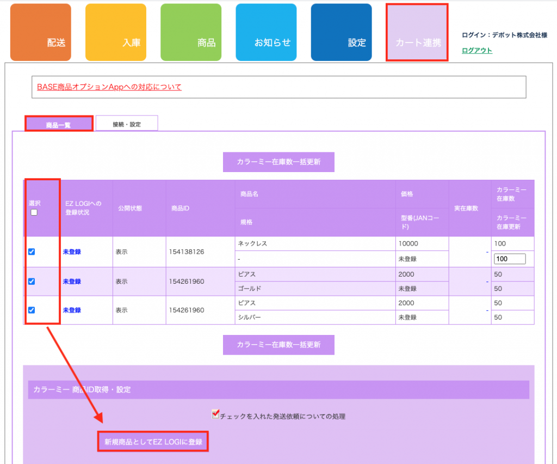Uncheck the シルバー ピアス row checkbox
Image resolution: width=557 pixels, height=464 pixels.
[x=32, y=310]
